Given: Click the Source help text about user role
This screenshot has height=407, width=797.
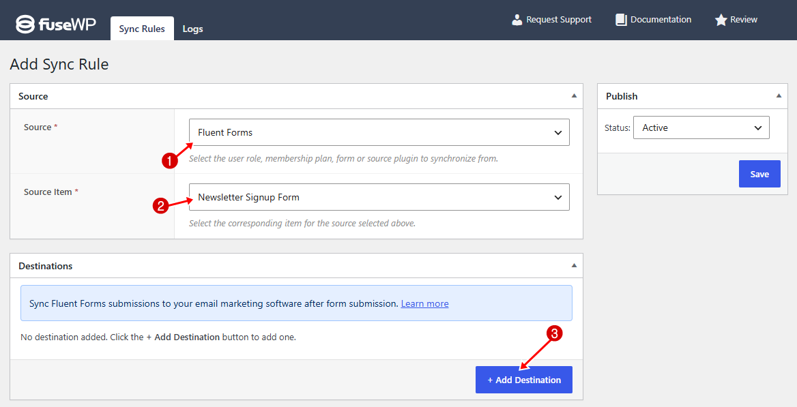Looking at the screenshot, I should (344, 159).
